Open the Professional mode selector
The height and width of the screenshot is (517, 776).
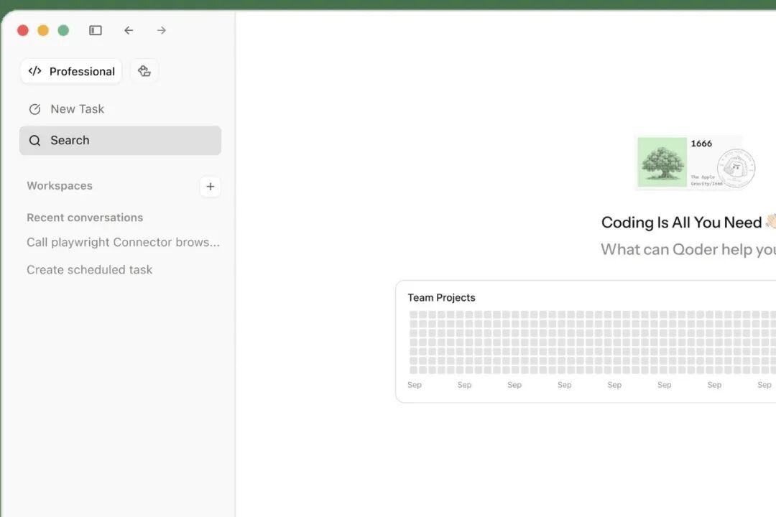71,71
